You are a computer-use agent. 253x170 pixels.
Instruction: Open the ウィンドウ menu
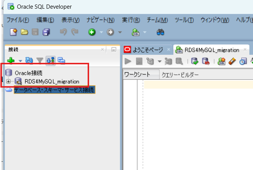215,20
